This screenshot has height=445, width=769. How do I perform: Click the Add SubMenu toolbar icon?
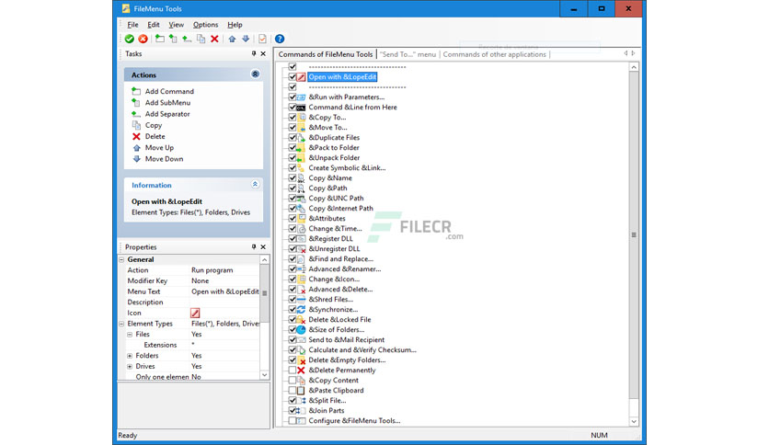pos(173,39)
